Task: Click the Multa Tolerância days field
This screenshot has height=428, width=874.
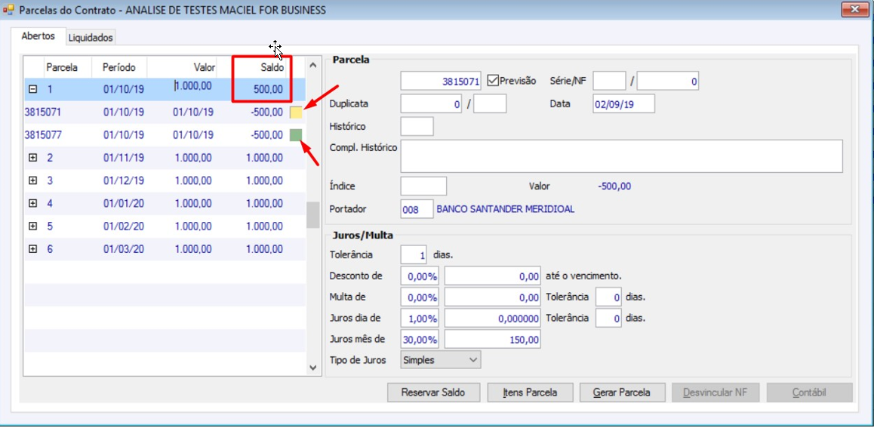Action: click(608, 297)
